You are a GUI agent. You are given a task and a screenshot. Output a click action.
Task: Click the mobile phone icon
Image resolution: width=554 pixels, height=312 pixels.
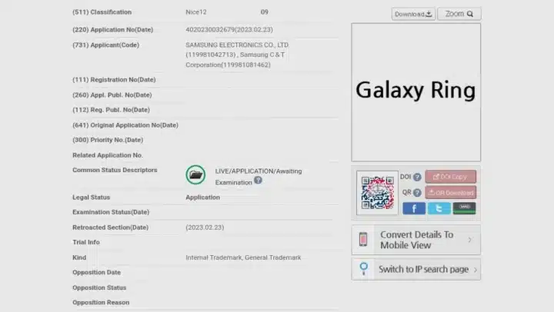click(x=363, y=239)
